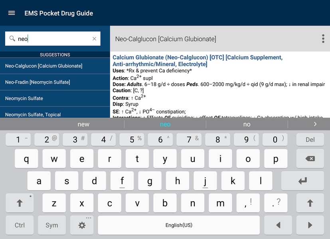Open the hamburger navigation menu
Image resolution: width=330 pixels, height=239 pixels.
(x=12, y=13)
